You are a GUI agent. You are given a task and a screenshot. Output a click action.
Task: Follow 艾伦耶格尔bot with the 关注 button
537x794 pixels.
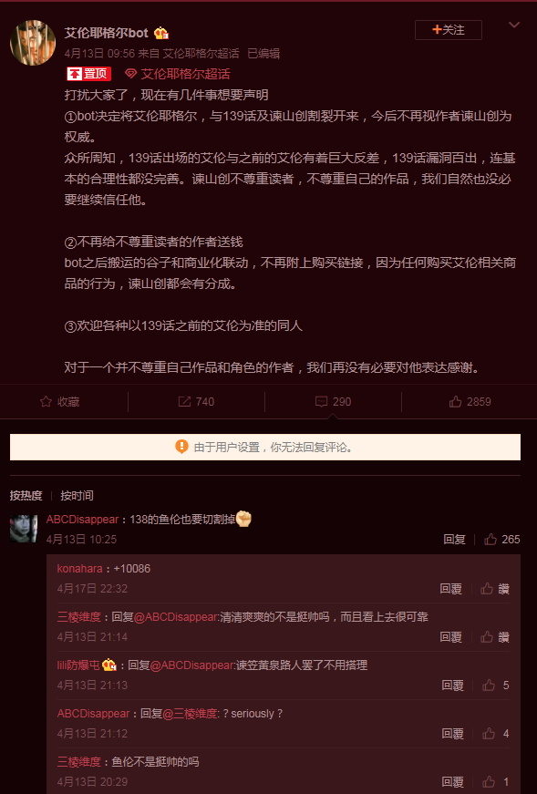[x=449, y=30]
